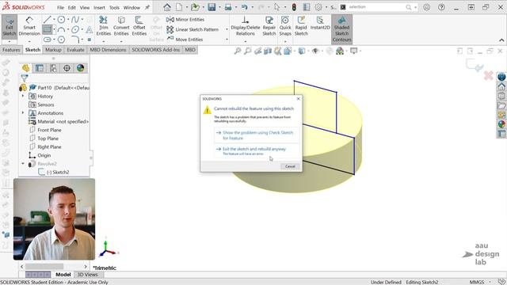Viewport: 507px width, 285px height.
Task: Click Convert Entities
Action: click(121, 26)
